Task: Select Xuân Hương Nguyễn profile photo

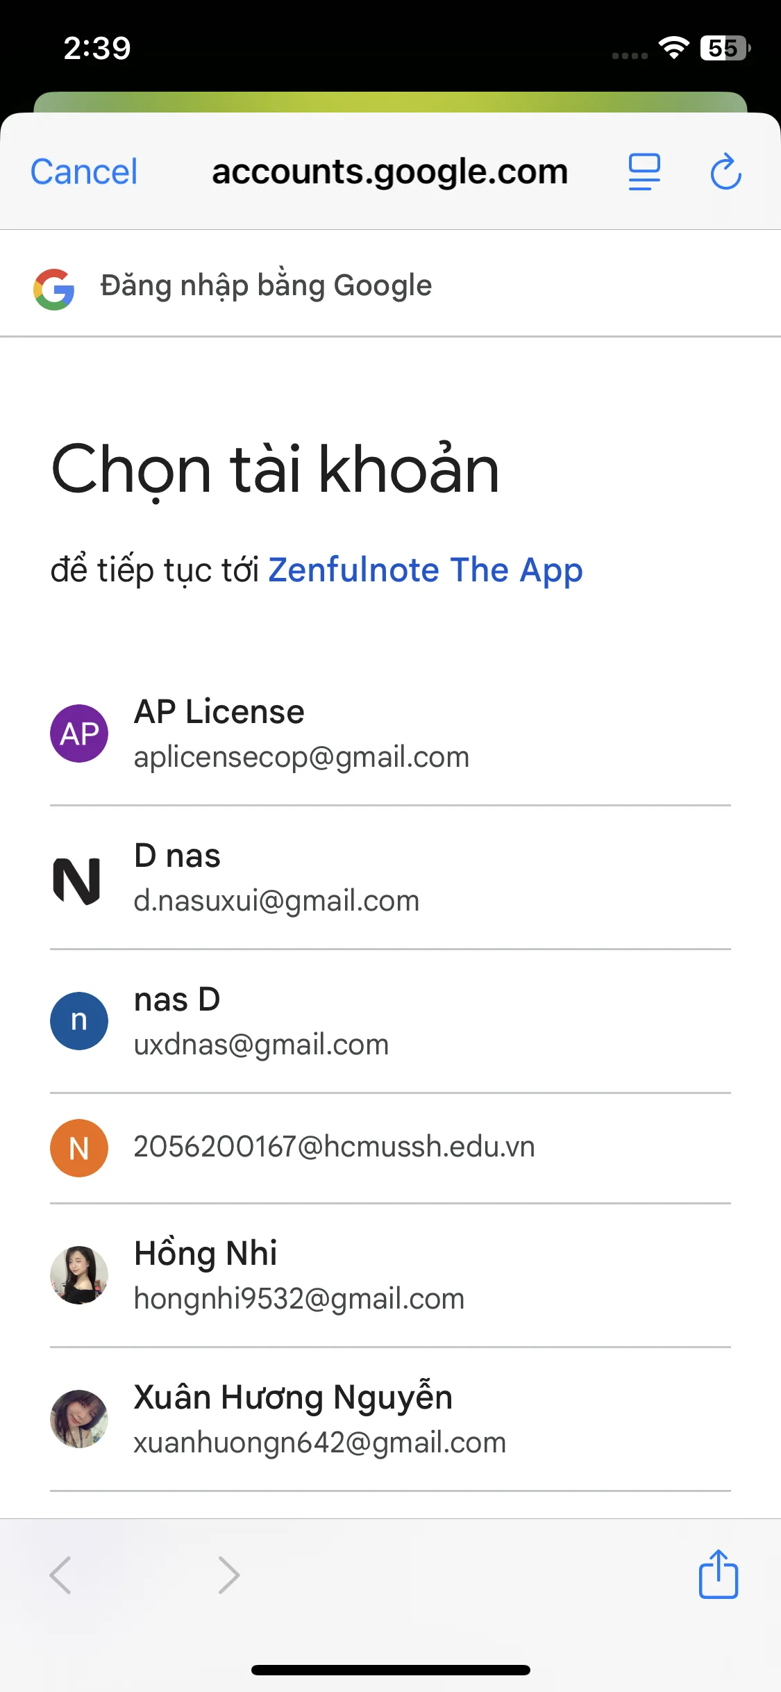Action: click(79, 1419)
